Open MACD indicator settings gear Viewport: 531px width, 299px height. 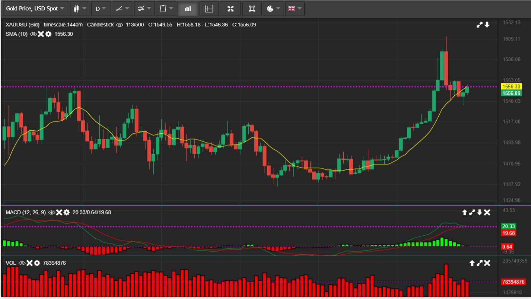tap(67, 212)
